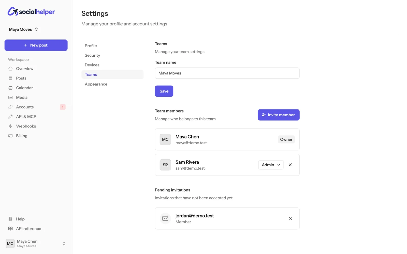Screen dimensions: 407x254
Task: Click the Webhooks lightning icon
Action: pos(10,126)
